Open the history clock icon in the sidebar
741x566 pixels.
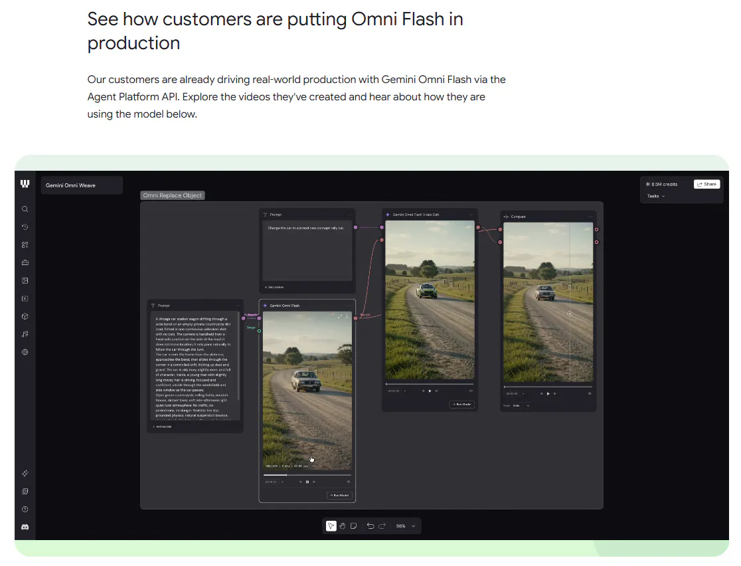[x=25, y=227]
